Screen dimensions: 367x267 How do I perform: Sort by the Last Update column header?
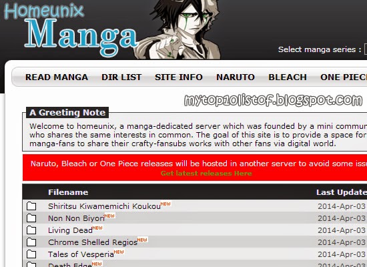342,192
